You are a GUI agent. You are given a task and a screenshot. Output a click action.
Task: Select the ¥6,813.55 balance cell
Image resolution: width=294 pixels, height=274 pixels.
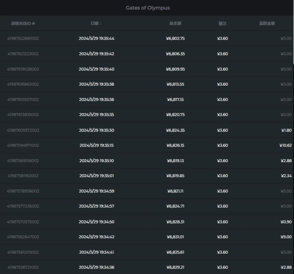click(x=175, y=84)
